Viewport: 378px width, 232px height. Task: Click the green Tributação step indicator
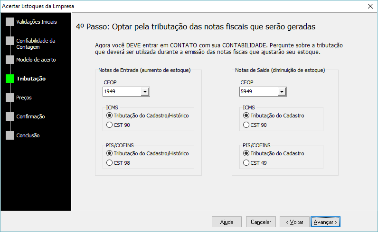(10, 79)
